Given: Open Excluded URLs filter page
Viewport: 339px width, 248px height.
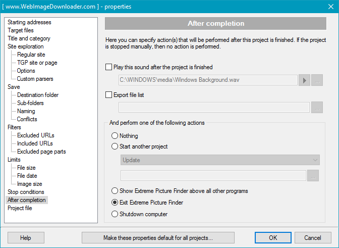Looking at the screenshot, I should click(36, 135).
